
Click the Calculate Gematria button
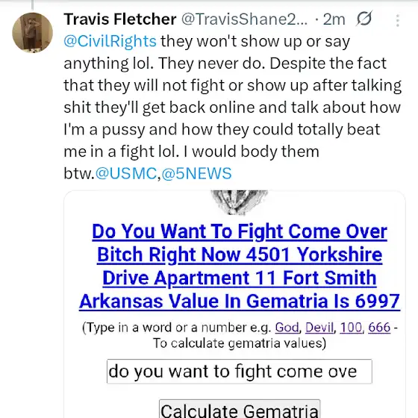tap(240, 409)
